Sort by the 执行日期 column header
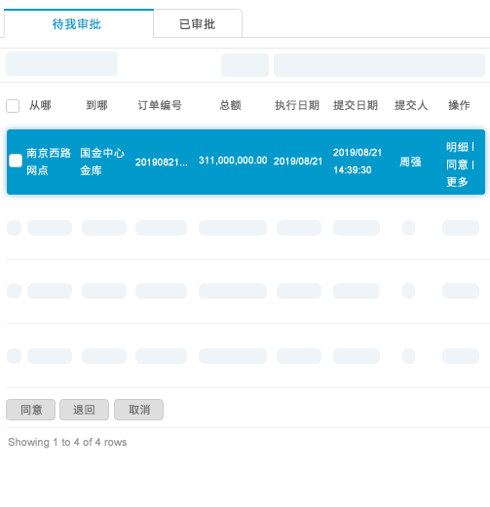This screenshot has width=490, height=507. [297, 105]
